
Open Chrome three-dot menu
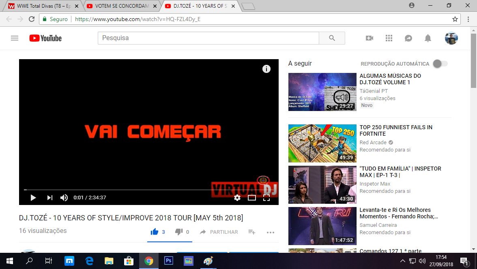coord(468,19)
